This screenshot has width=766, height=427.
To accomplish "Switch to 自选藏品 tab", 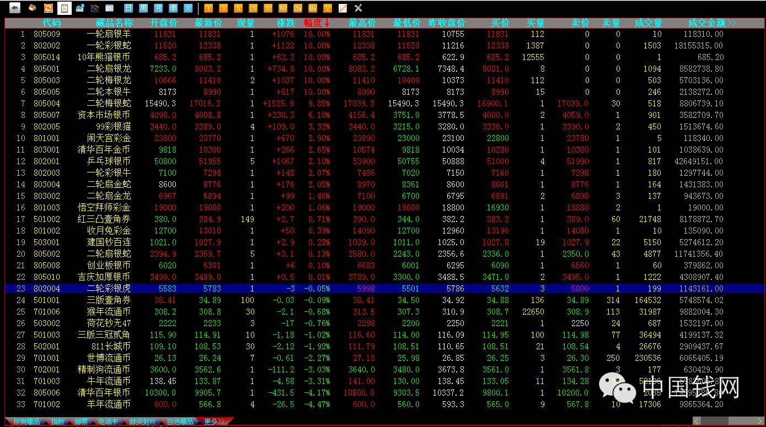I will point(180,421).
